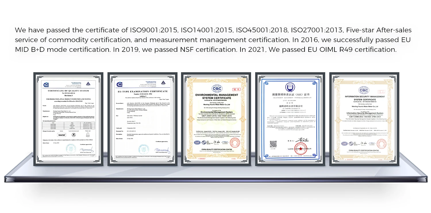Click the "EU-TYPE EXAMINATION CERTIFICATE" heading

pos(142,91)
